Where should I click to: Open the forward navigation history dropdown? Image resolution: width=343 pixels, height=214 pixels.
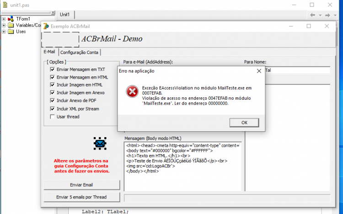[x=335, y=15]
